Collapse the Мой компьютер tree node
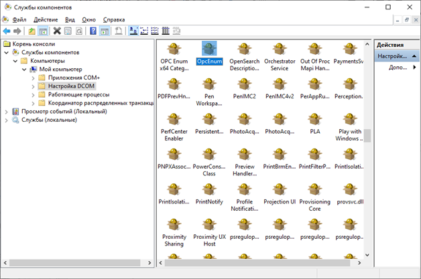421x279 pixels. (x=24, y=69)
